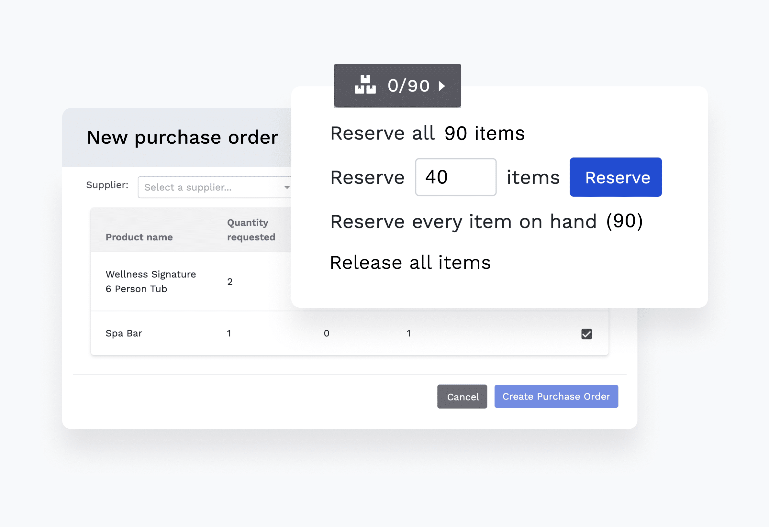769x527 pixels.
Task: Select Reserve every item on hand (90)
Action: tap(486, 221)
